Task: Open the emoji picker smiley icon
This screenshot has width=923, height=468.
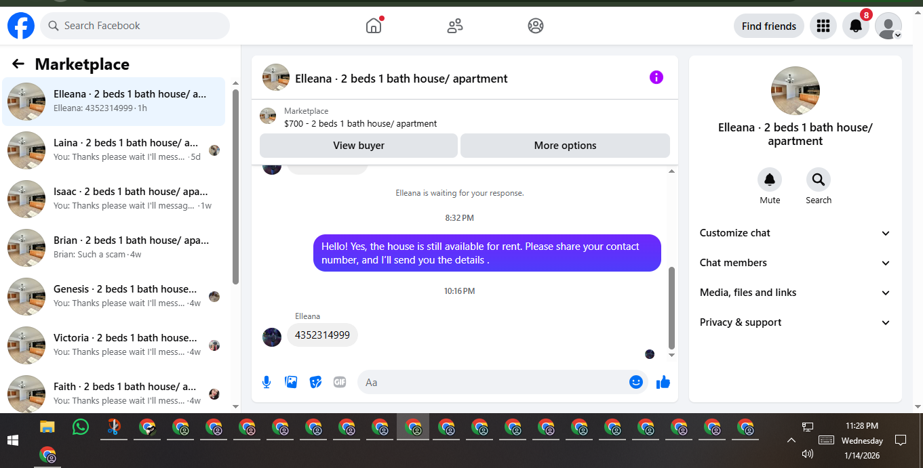Action: (635, 382)
